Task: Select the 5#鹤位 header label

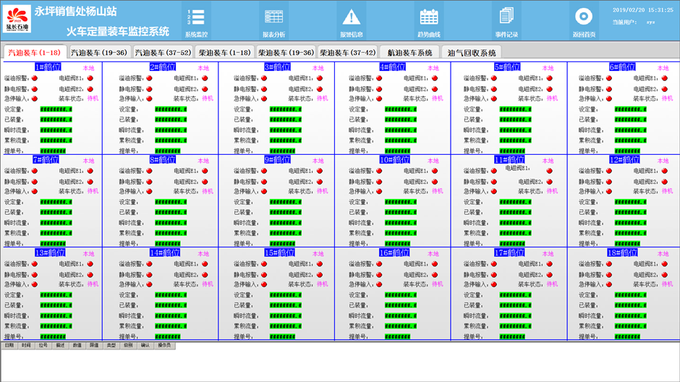Action: pyautogui.click(x=507, y=67)
